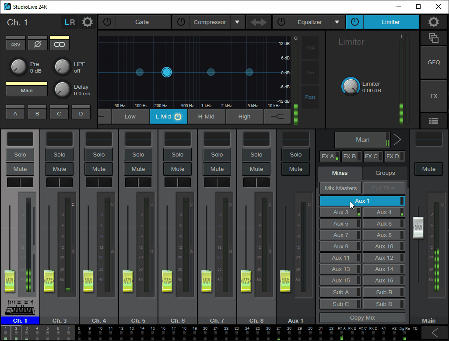Open the list menu icon below FX
The width and height of the screenshot is (449, 341).
click(x=434, y=121)
